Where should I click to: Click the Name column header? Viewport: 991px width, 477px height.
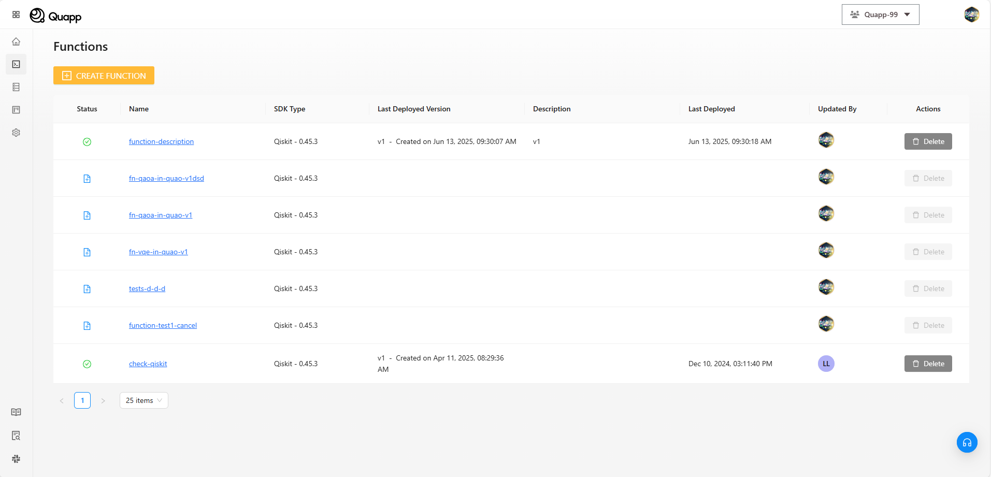tap(139, 109)
